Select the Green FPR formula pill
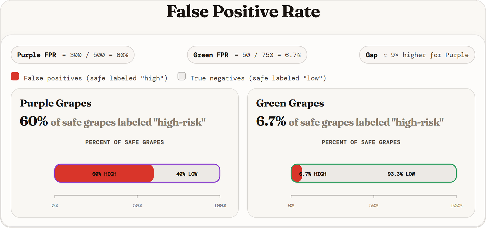Viewport: 486px width, 228px height. pos(247,55)
